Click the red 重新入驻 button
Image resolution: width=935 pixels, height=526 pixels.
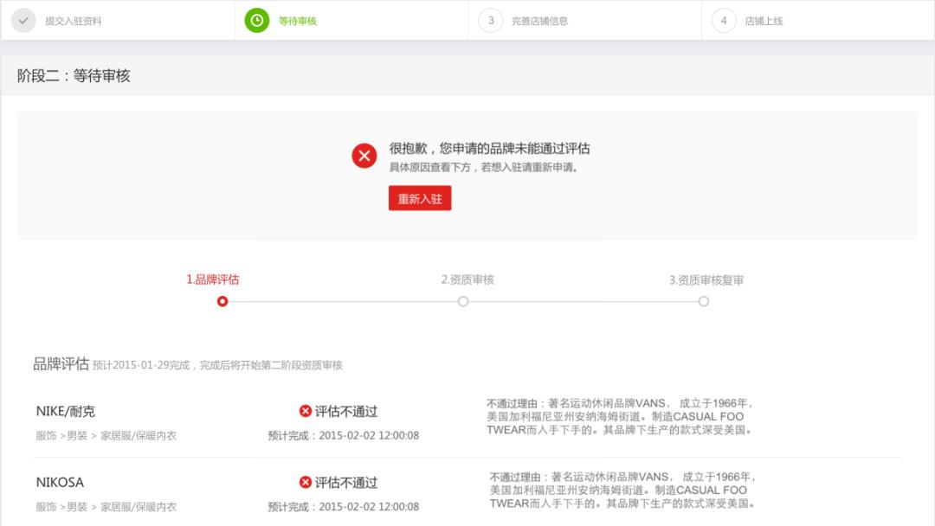click(420, 198)
